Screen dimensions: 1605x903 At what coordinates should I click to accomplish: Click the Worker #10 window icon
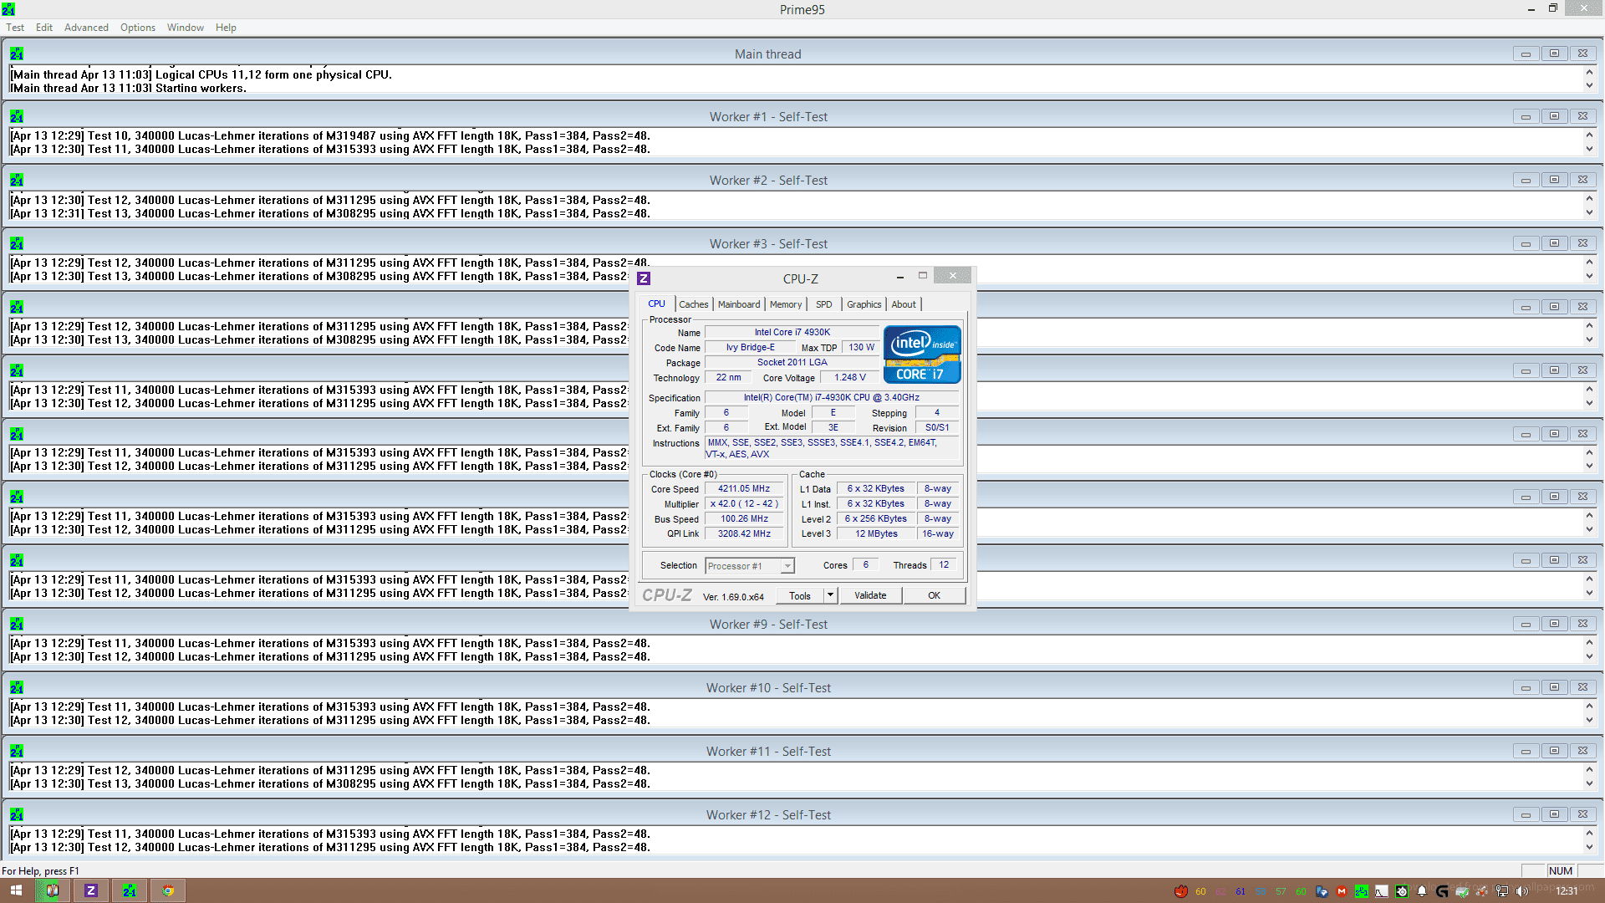(16, 687)
